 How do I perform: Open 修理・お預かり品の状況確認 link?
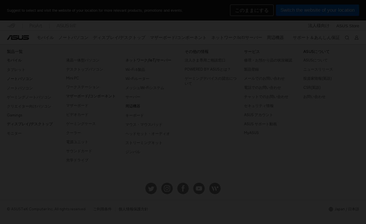click(268, 60)
